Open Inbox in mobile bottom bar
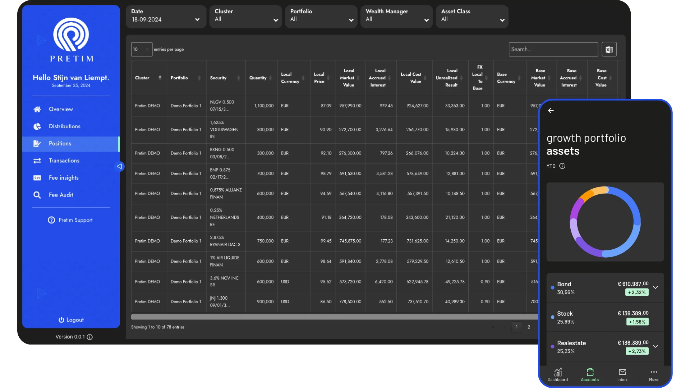 pyautogui.click(x=622, y=375)
